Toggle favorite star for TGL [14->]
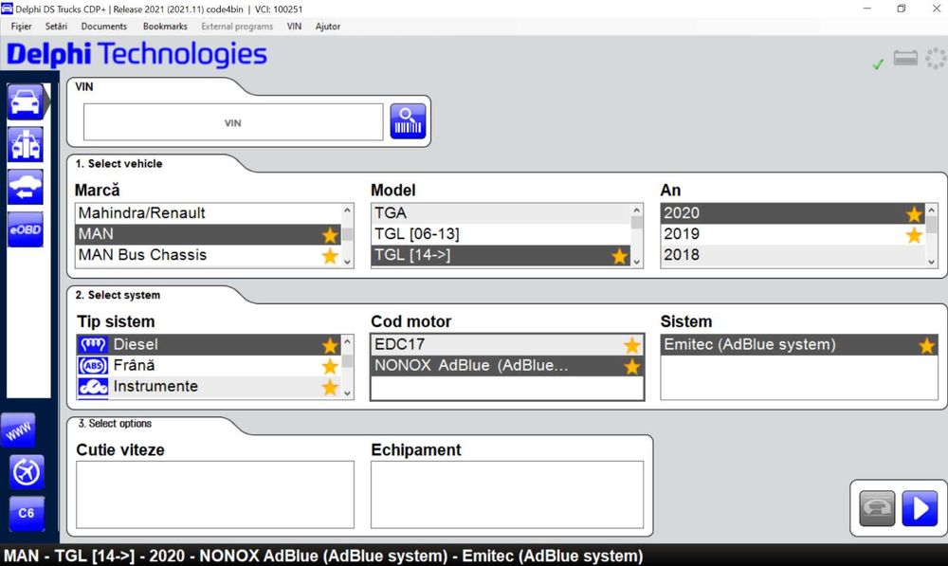This screenshot has height=566, width=948. pyautogui.click(x=619, y=256)
